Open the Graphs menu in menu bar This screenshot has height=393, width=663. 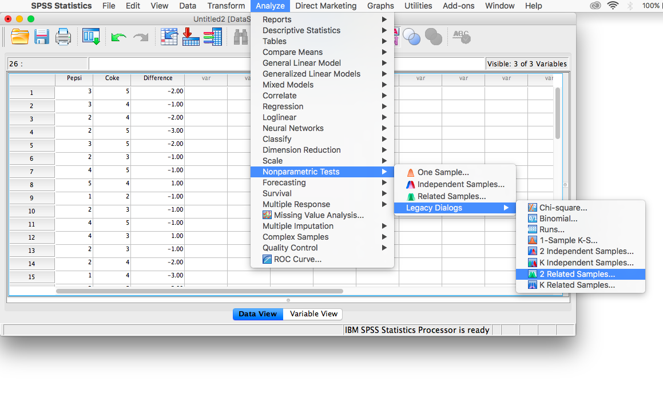tap(380, 6)
